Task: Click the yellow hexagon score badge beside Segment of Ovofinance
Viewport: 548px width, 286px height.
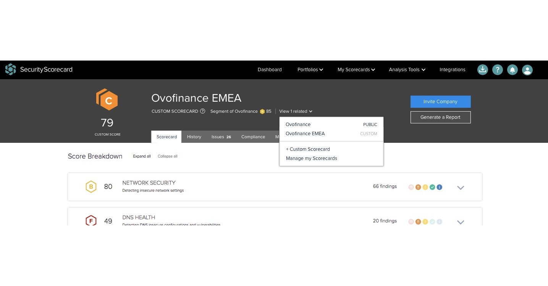Action: (x=262, y=111)
